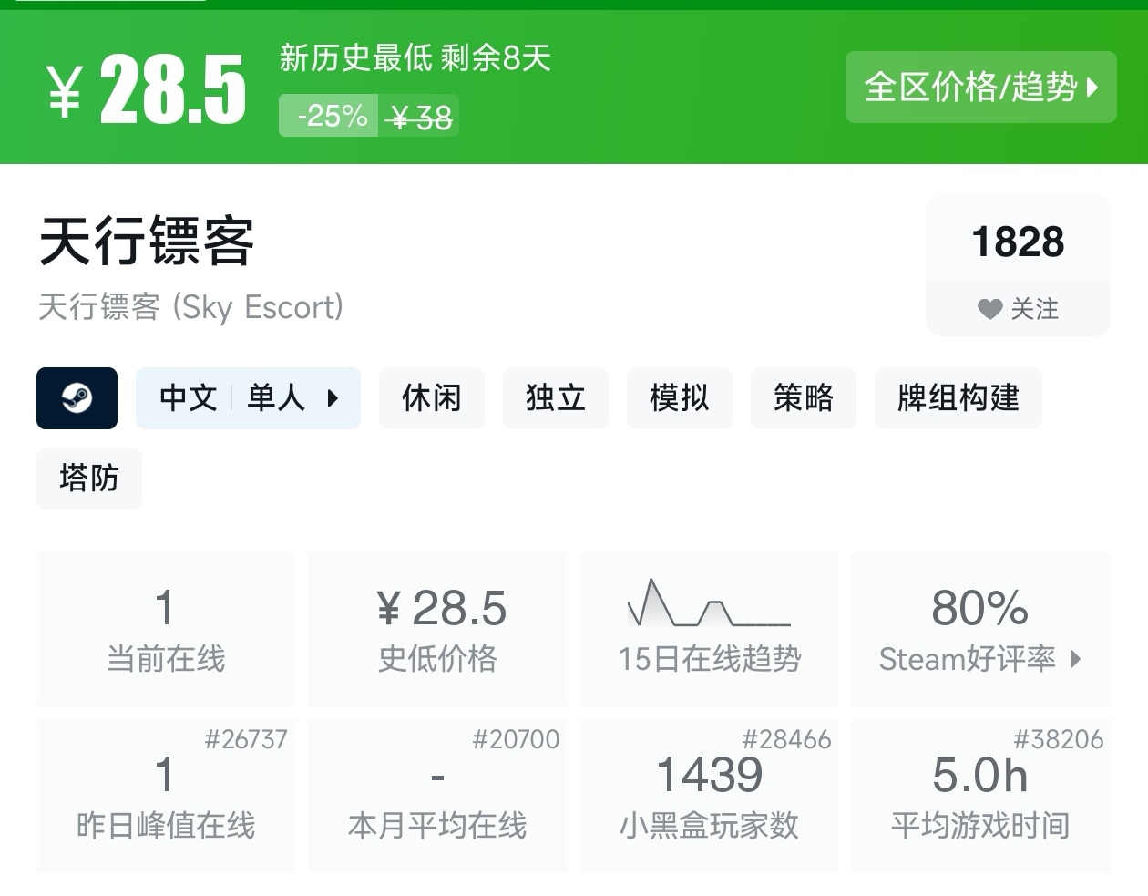The height and width of the screenshot is (896, 1148).
Task: Select the 塔防 genre tag
Action: (x=89, y=479)
